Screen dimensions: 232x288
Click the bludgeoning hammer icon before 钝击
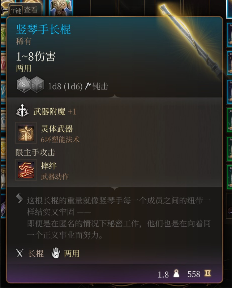(87, 86)
